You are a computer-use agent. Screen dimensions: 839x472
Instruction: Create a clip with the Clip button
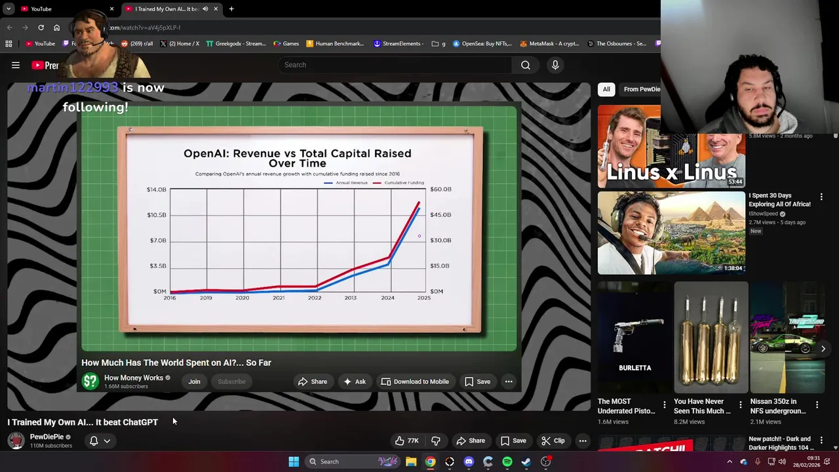(553, 441)
